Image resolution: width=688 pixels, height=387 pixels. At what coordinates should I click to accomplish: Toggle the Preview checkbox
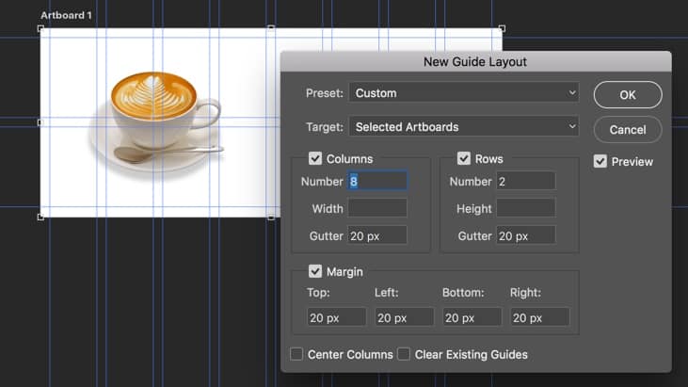click(x=600, y=161)
